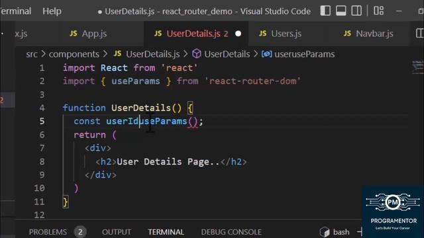
Task: Toggle the secondary side bar layout icon
Action: click(x=356, y=11)
